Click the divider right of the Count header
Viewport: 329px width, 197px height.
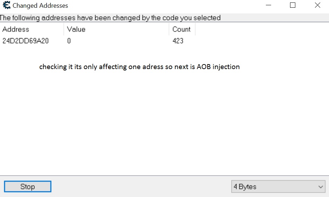pos(195,29)
